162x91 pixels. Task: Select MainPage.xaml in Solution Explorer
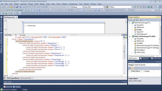142,34
